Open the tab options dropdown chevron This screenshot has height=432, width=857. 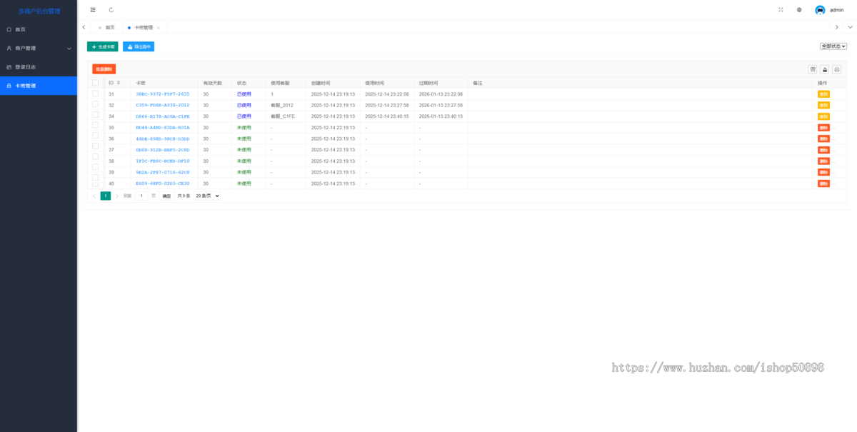point(850,27)
